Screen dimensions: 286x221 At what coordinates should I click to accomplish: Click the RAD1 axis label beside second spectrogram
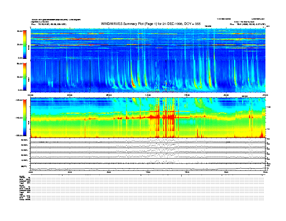[29, 79]
